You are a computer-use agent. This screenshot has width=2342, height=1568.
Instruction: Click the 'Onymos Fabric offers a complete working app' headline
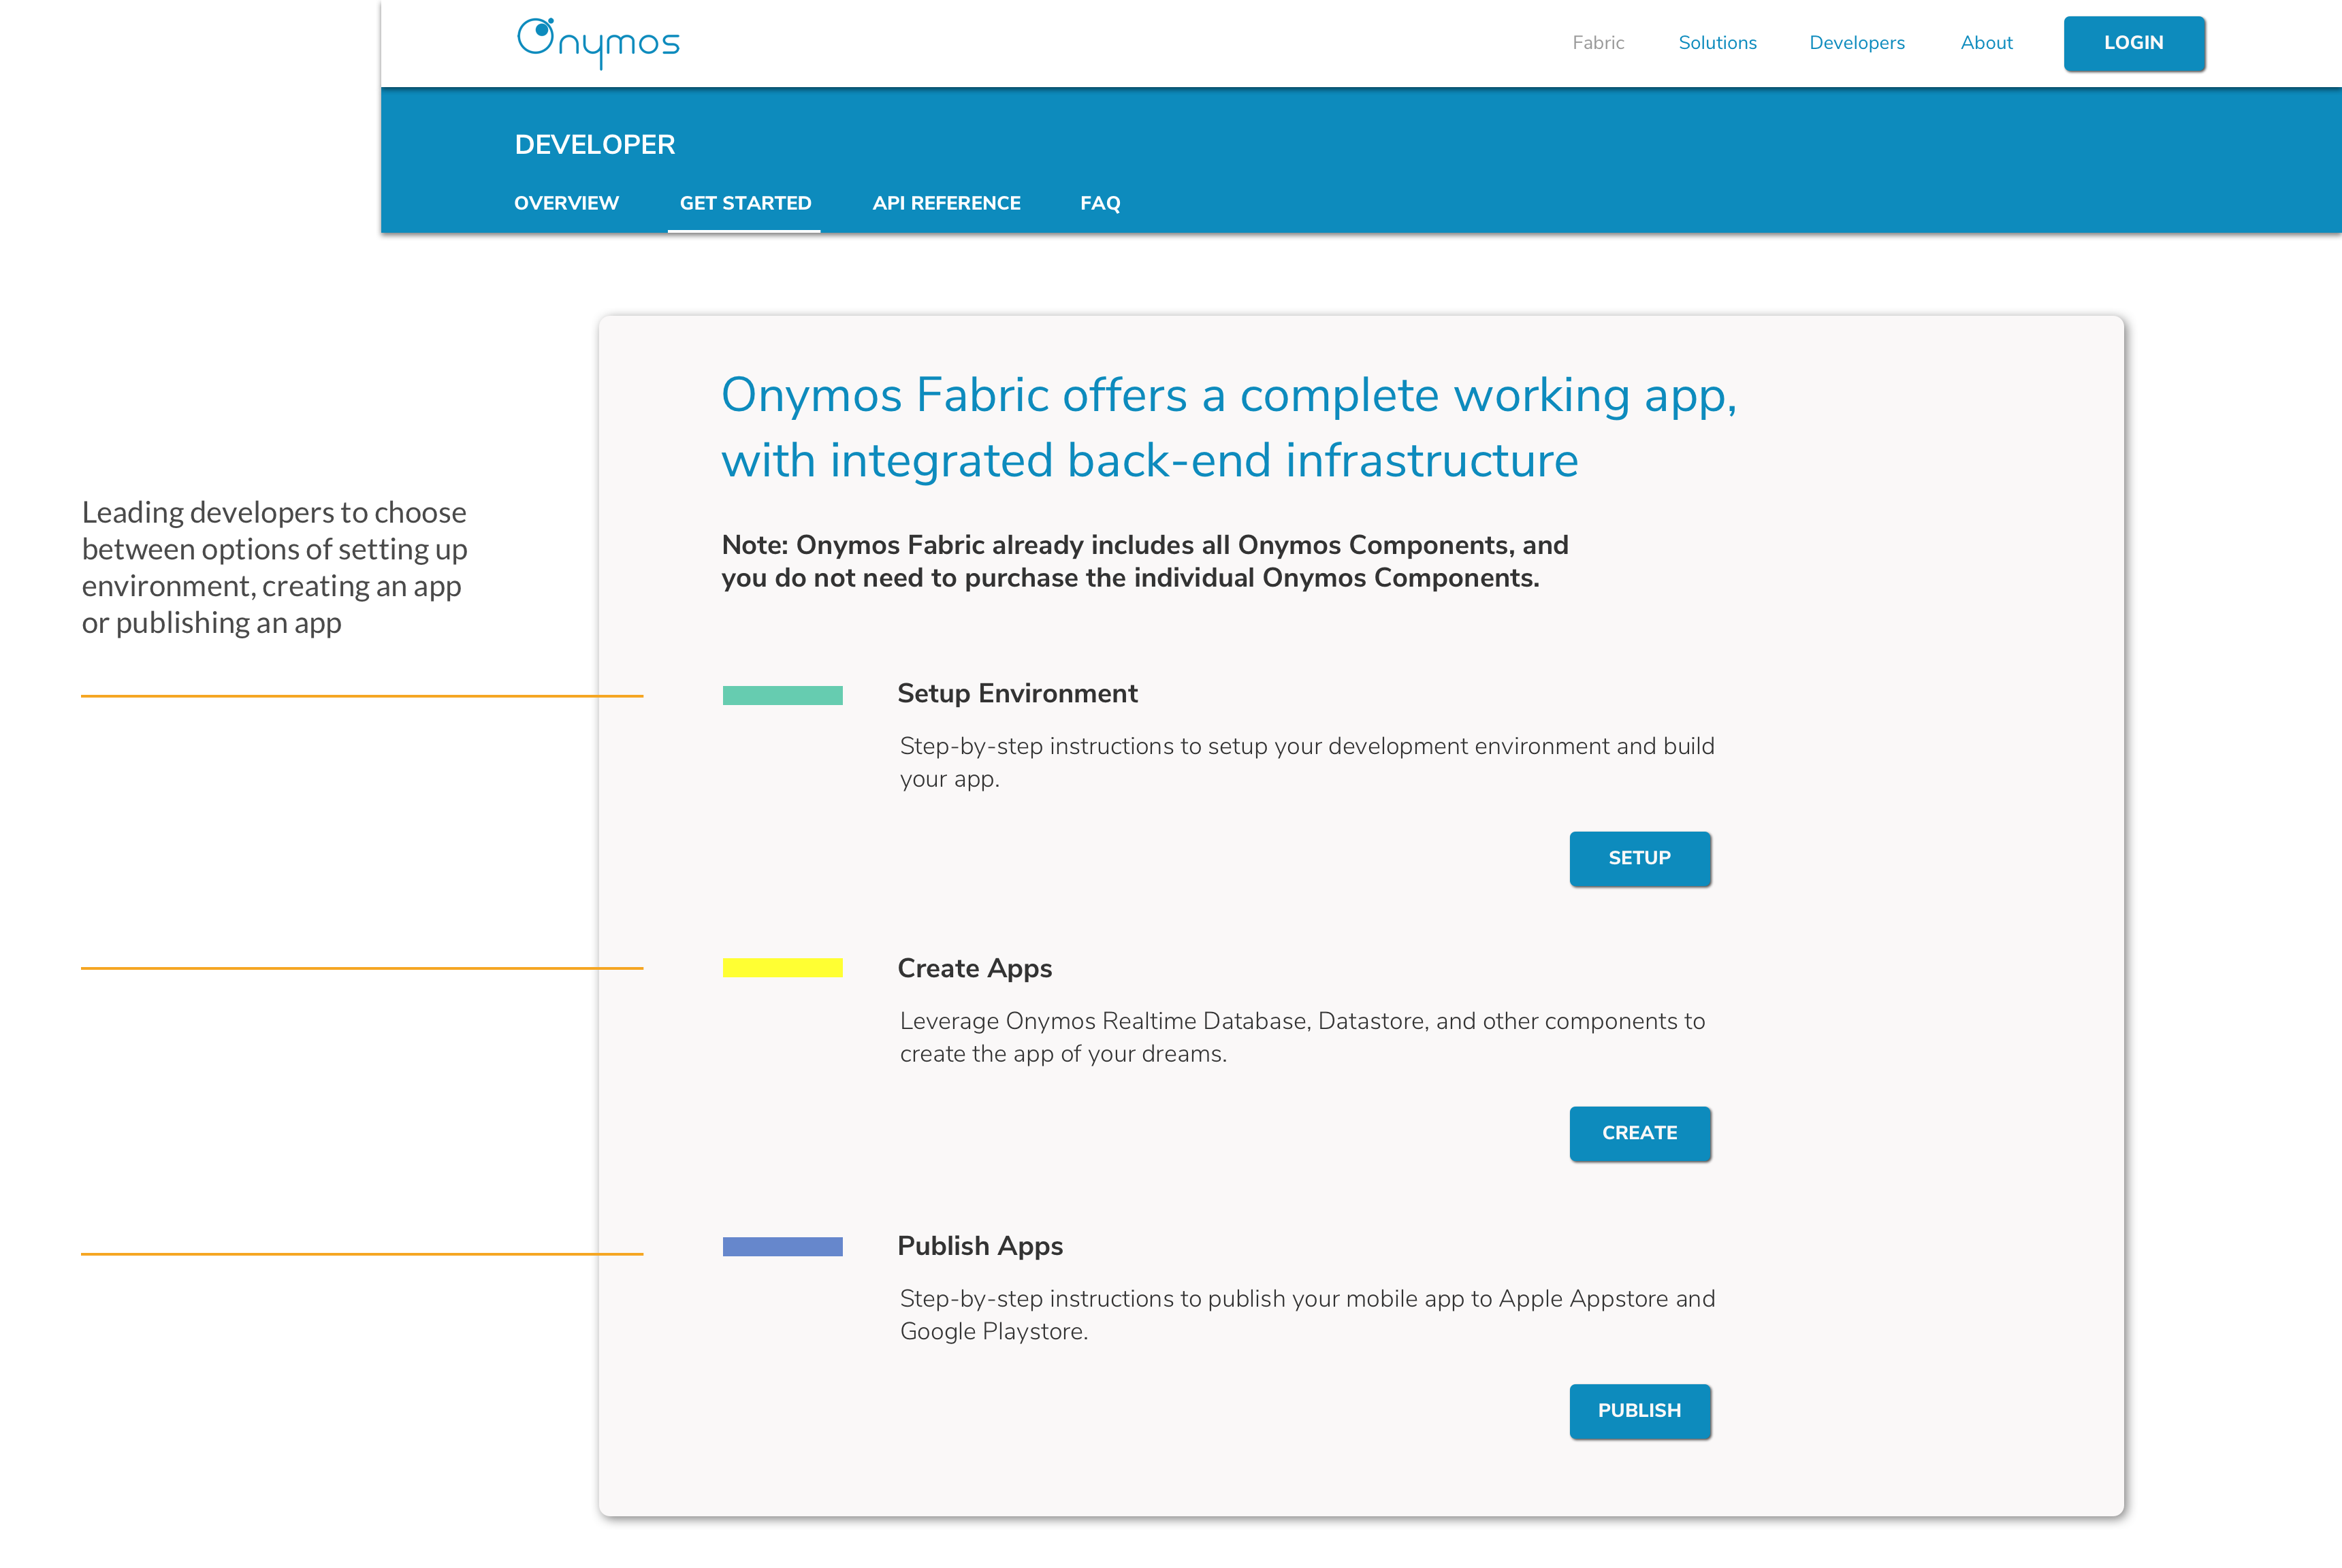[1228, 427]
